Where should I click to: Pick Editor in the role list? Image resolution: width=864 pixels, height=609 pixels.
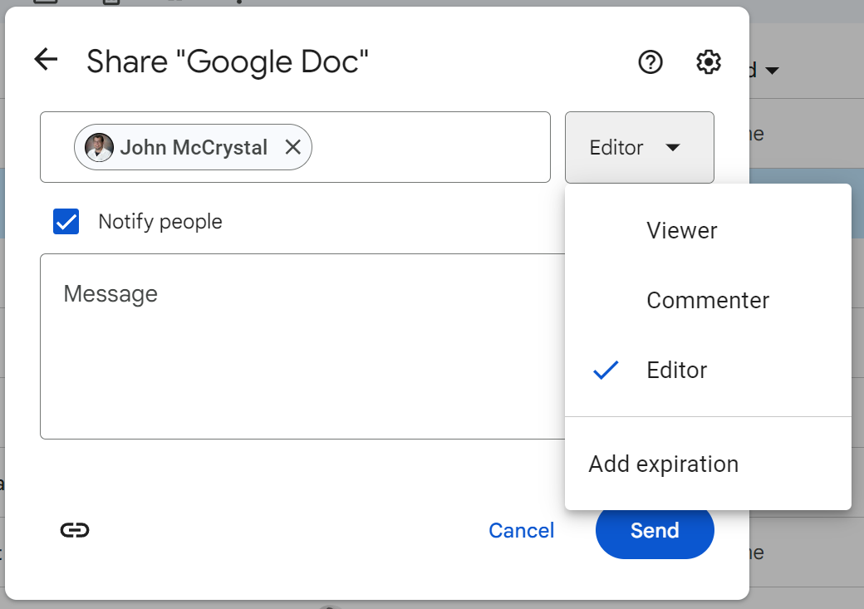[677, 370]
